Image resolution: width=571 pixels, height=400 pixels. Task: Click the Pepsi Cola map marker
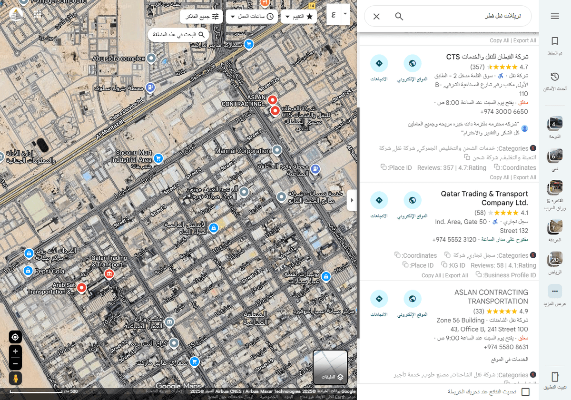click(28, 272)
